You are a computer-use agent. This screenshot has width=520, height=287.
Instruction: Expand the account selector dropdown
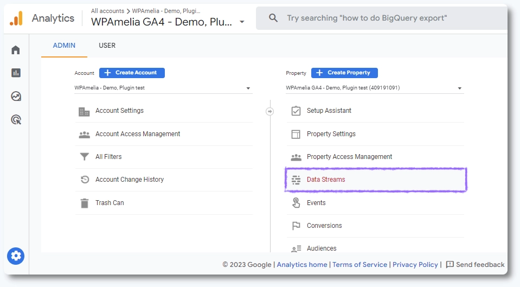[248, 88]
